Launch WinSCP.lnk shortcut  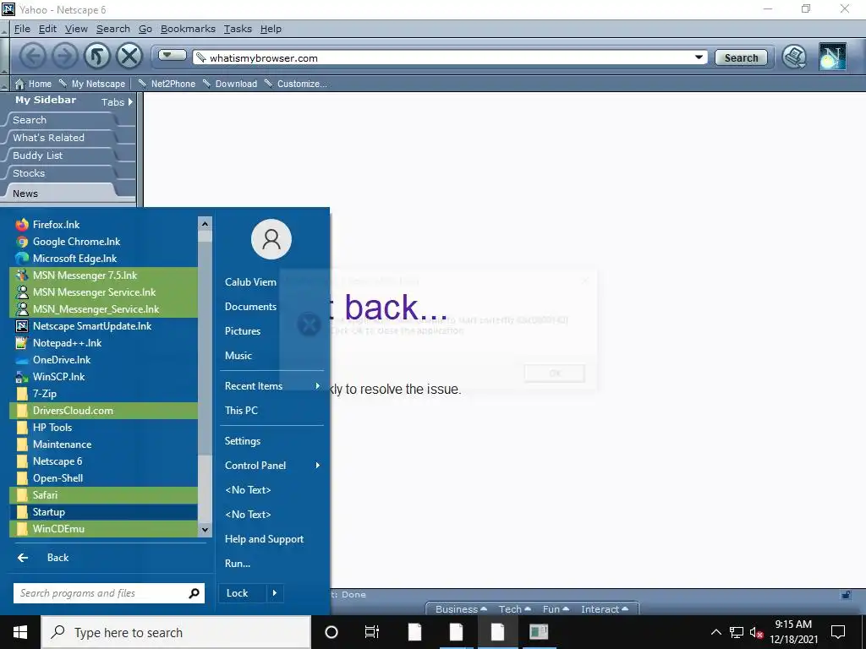tap(103, 377)
